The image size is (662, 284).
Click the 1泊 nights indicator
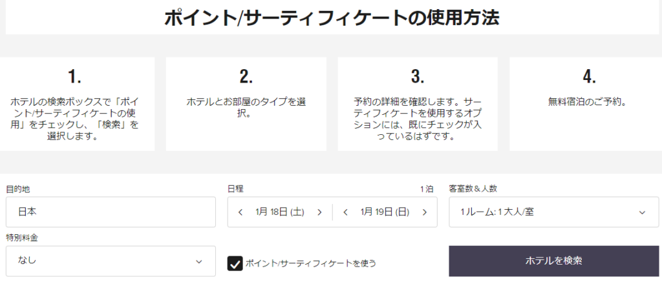tap(427, 189)
